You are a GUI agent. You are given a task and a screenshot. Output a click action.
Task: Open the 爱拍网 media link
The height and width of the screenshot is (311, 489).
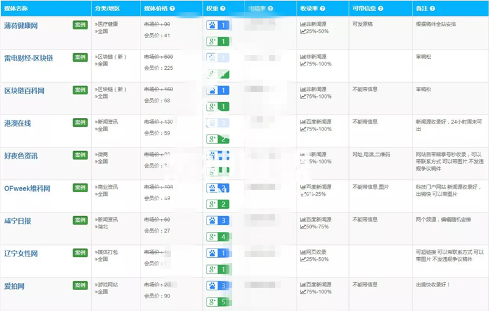pyautogui.click(x=14, y=286)
